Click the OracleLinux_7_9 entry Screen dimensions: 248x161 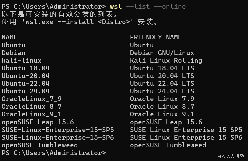(x=32, y=99)
